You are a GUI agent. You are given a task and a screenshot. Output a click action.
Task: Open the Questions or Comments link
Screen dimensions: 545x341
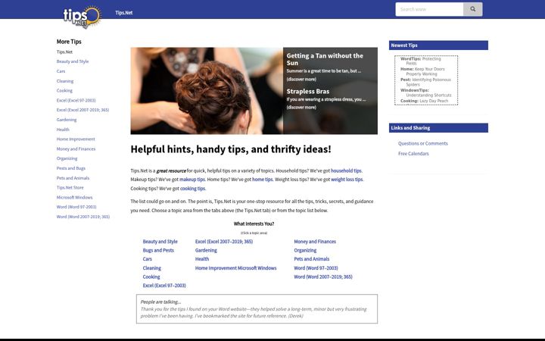tap(422, 143)
